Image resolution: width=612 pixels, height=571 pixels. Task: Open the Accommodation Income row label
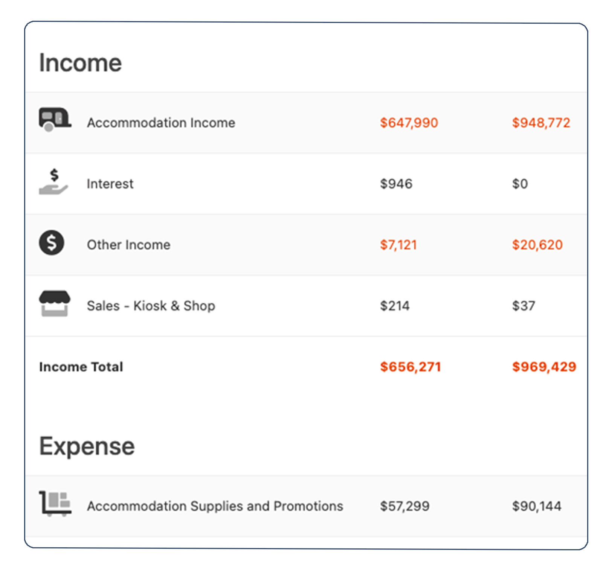pyautogui.click(x=161, y=123)
